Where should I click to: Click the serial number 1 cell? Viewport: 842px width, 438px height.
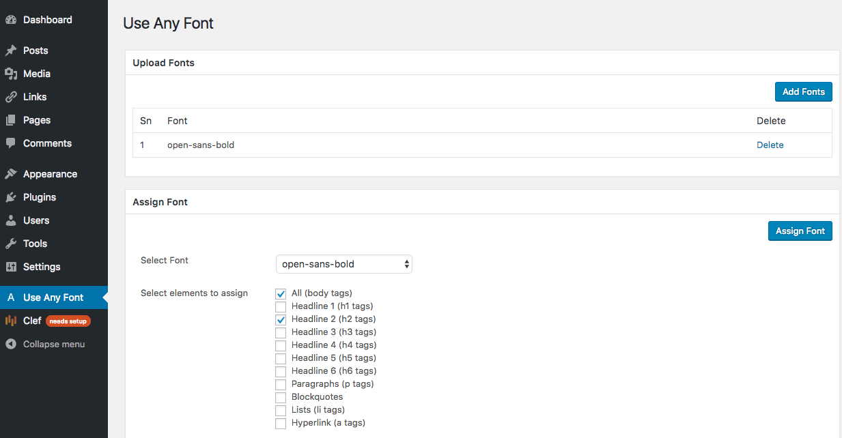142,145
